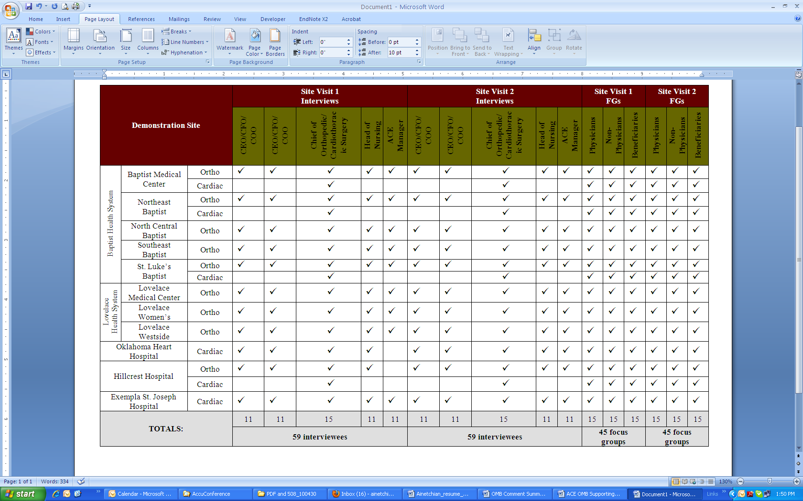Click the zoom in plus button

(x=797, y=481)
